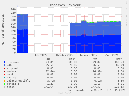The image size is (129, 96).
Task: Click the 'July 2025' axis label
Action: pos(41,55)
